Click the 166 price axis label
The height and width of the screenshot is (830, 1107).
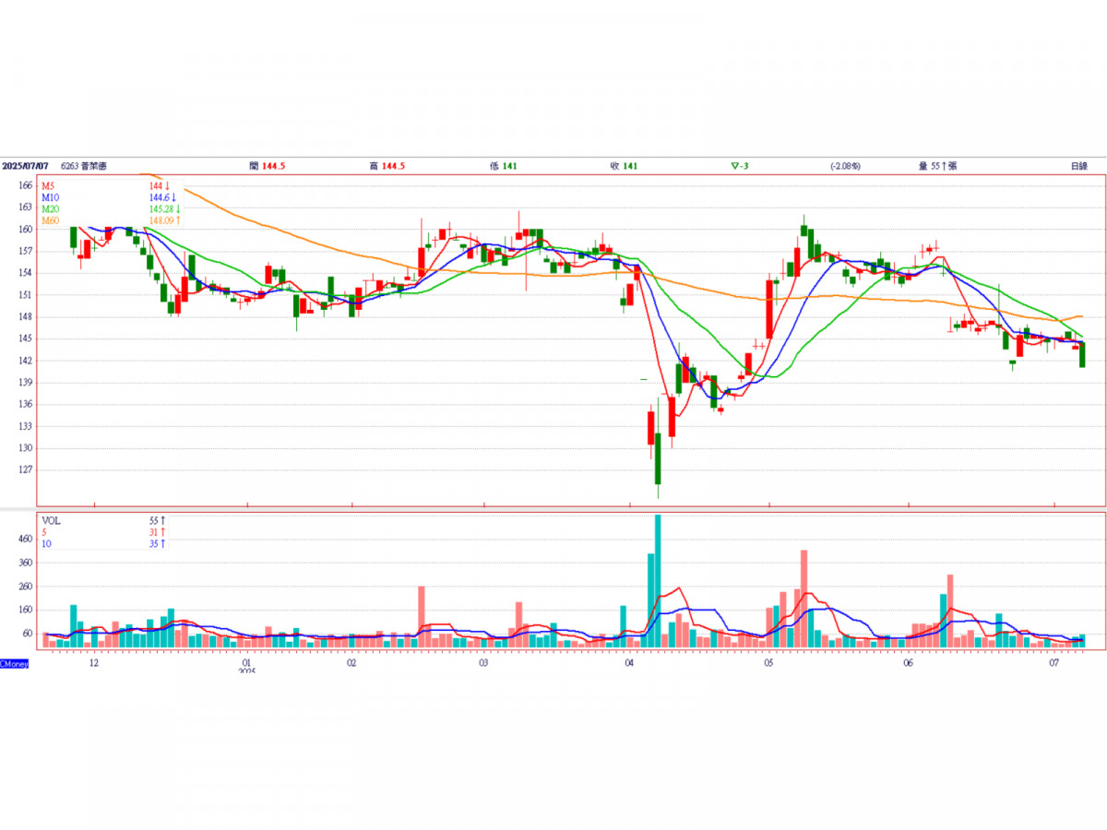point(25,185)
